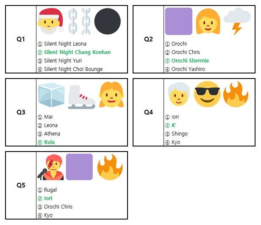Click the chains emoji in Q1

80,21
